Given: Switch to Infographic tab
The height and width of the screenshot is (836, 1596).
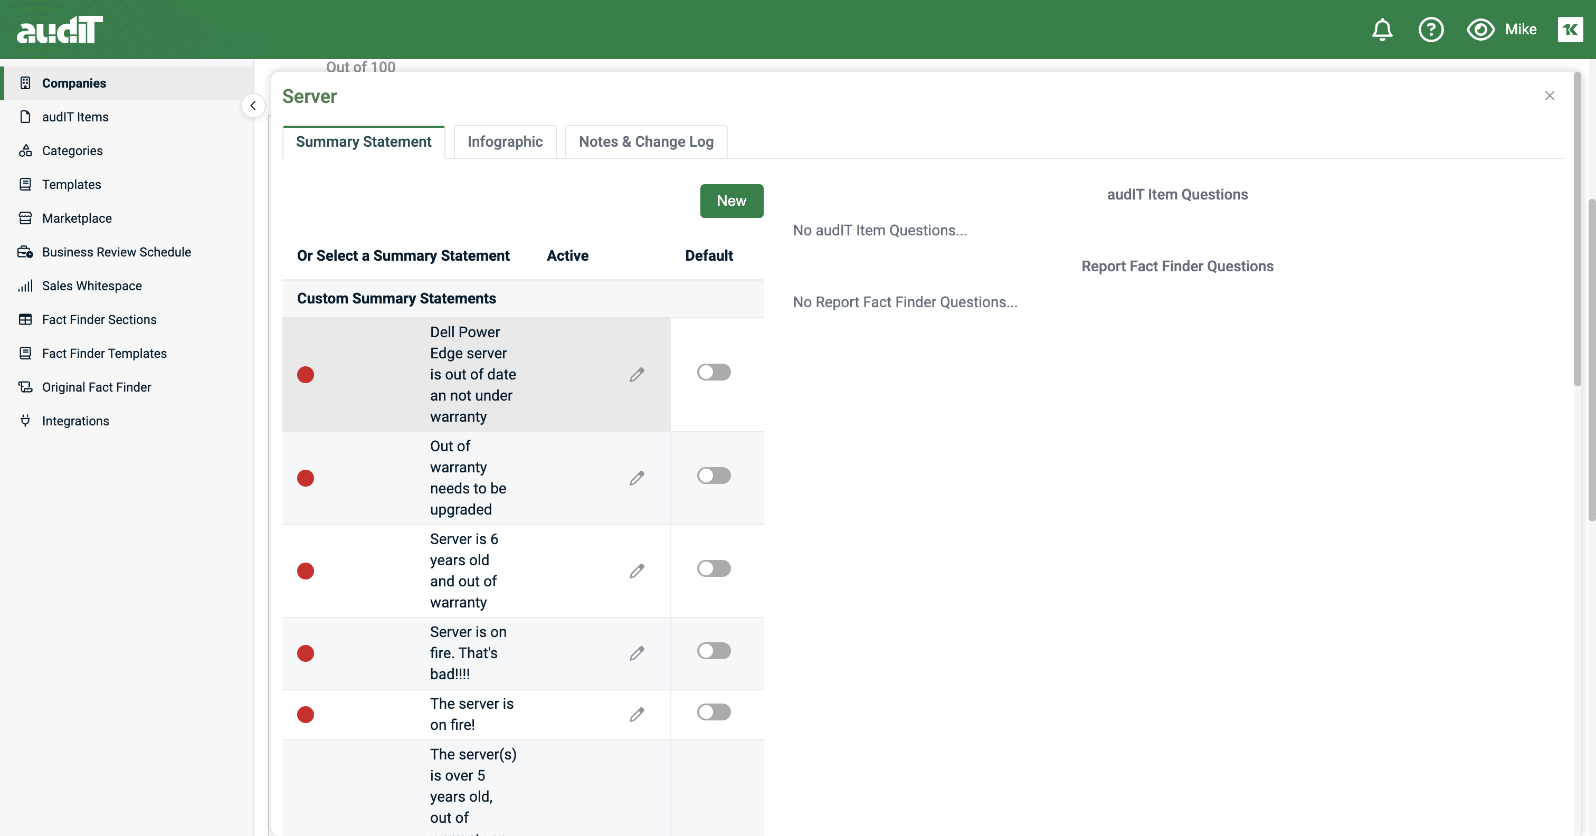Looking at the screenshot, I should (x=505, y=142).
